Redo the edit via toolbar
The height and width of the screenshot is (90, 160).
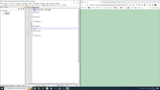(23, 5)
